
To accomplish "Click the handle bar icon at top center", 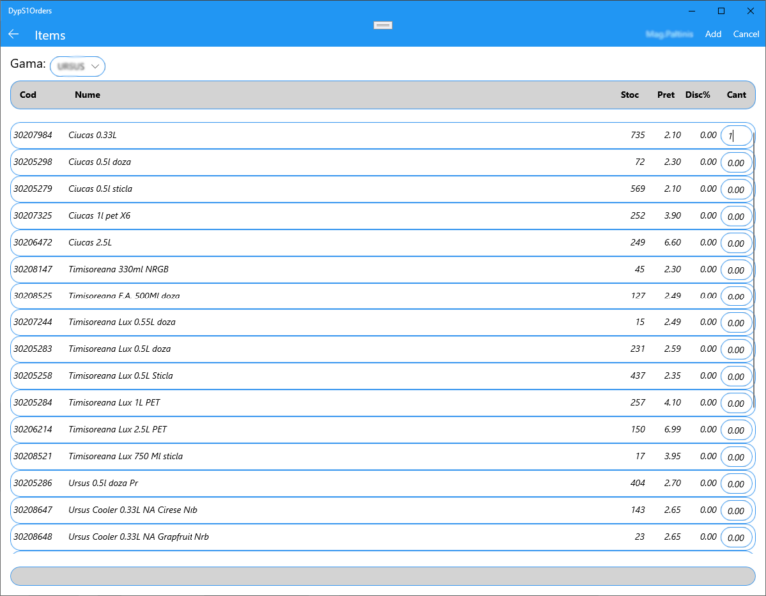I will [383, 25].
